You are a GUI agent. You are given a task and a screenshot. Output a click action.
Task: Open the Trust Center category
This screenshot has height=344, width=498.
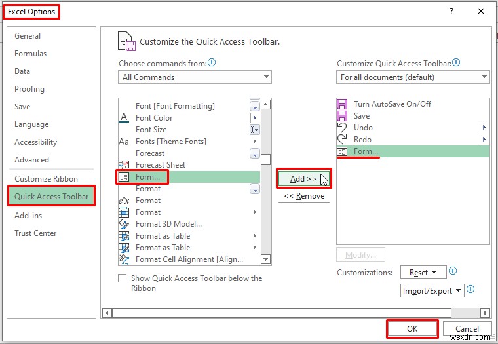coord(35,233)
